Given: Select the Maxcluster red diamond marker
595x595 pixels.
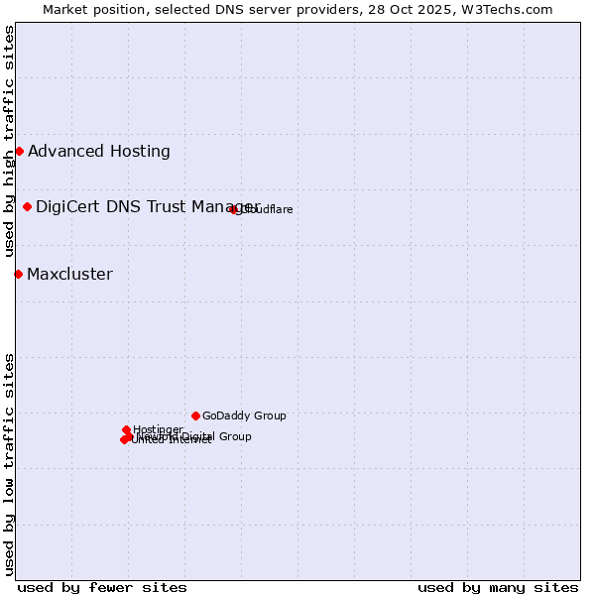Looking at the screenshot, I should pyautogui.click(x=18, y=274).
